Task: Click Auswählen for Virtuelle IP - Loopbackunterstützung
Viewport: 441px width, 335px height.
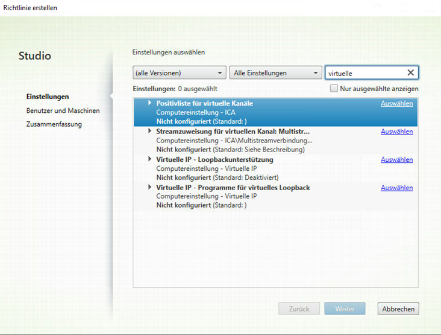Action: tap(396, 160)
